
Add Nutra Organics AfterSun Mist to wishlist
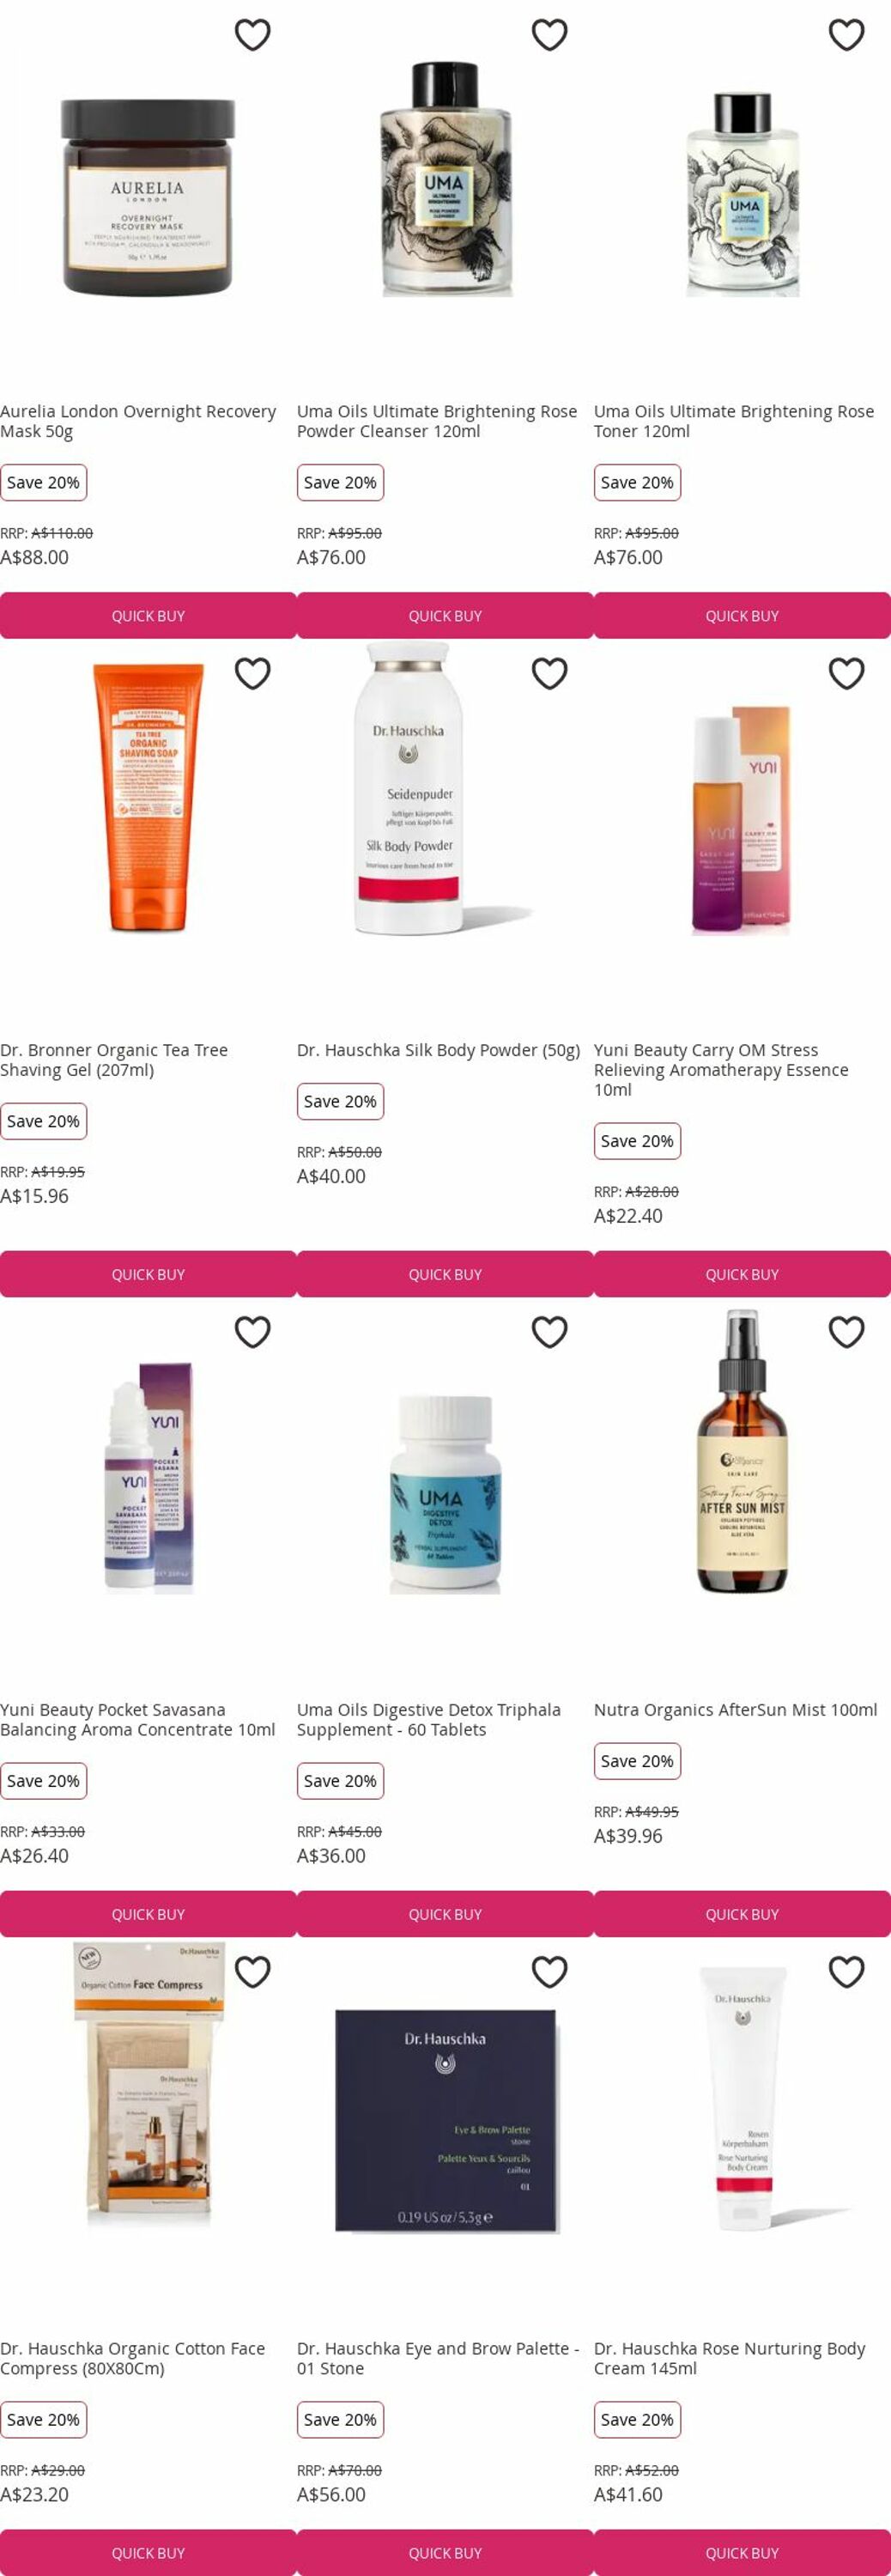(846, 1332)
